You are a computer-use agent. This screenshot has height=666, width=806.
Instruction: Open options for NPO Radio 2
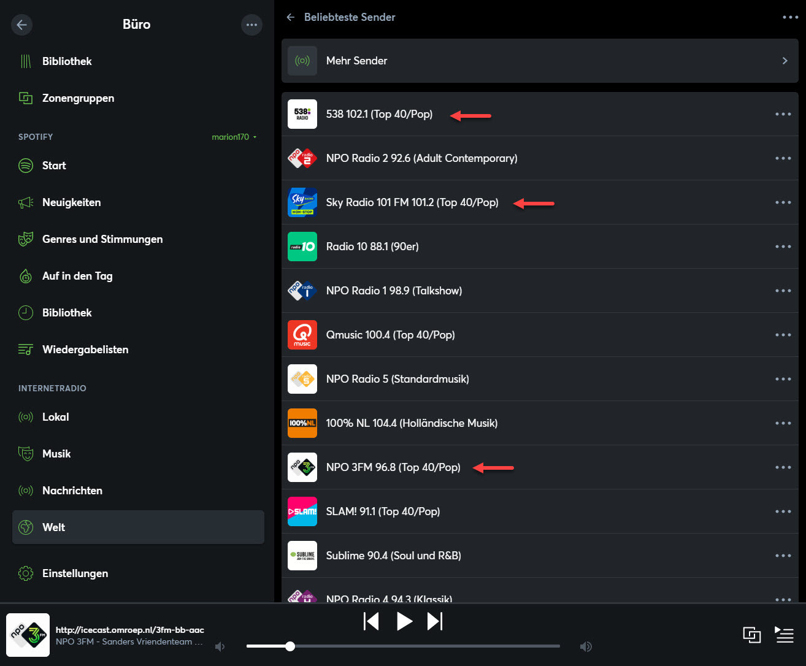click(x=783, y=158)
